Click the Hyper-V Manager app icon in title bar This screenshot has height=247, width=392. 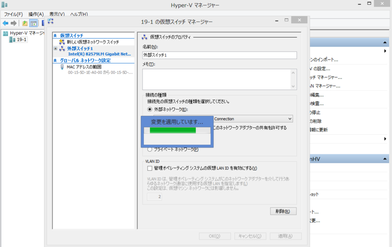(x=4, y=4)
